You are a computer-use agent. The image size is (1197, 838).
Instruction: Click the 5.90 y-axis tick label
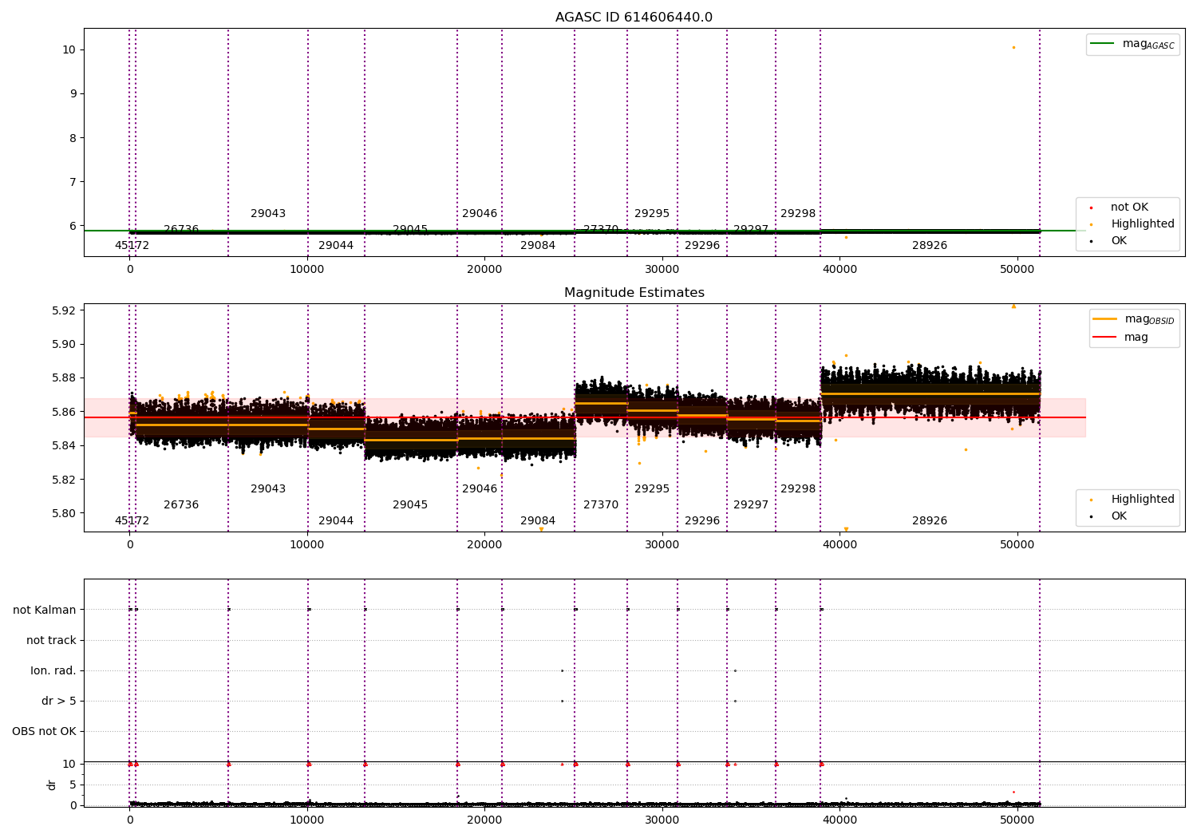point(64,345)
